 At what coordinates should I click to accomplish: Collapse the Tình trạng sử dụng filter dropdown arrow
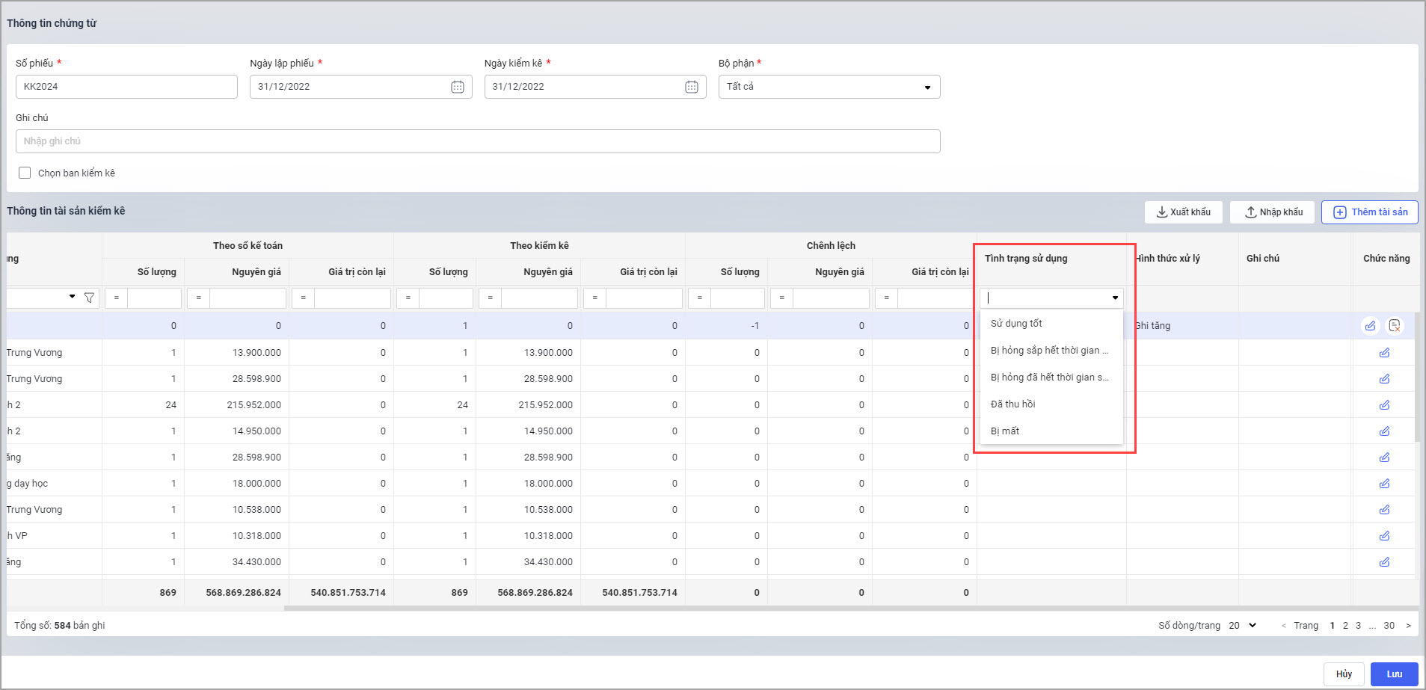point(1115,298)
